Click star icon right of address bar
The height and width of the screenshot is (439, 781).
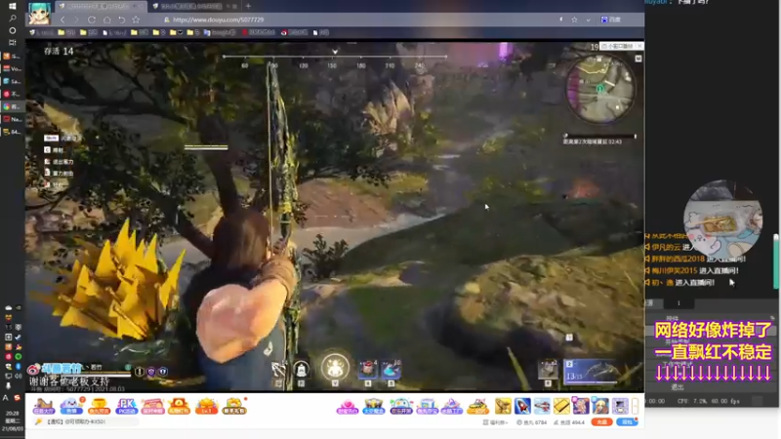[574, 20]
